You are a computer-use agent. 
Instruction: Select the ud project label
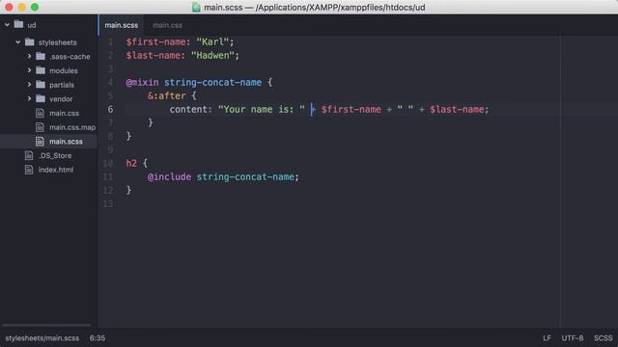pos(32,25)
